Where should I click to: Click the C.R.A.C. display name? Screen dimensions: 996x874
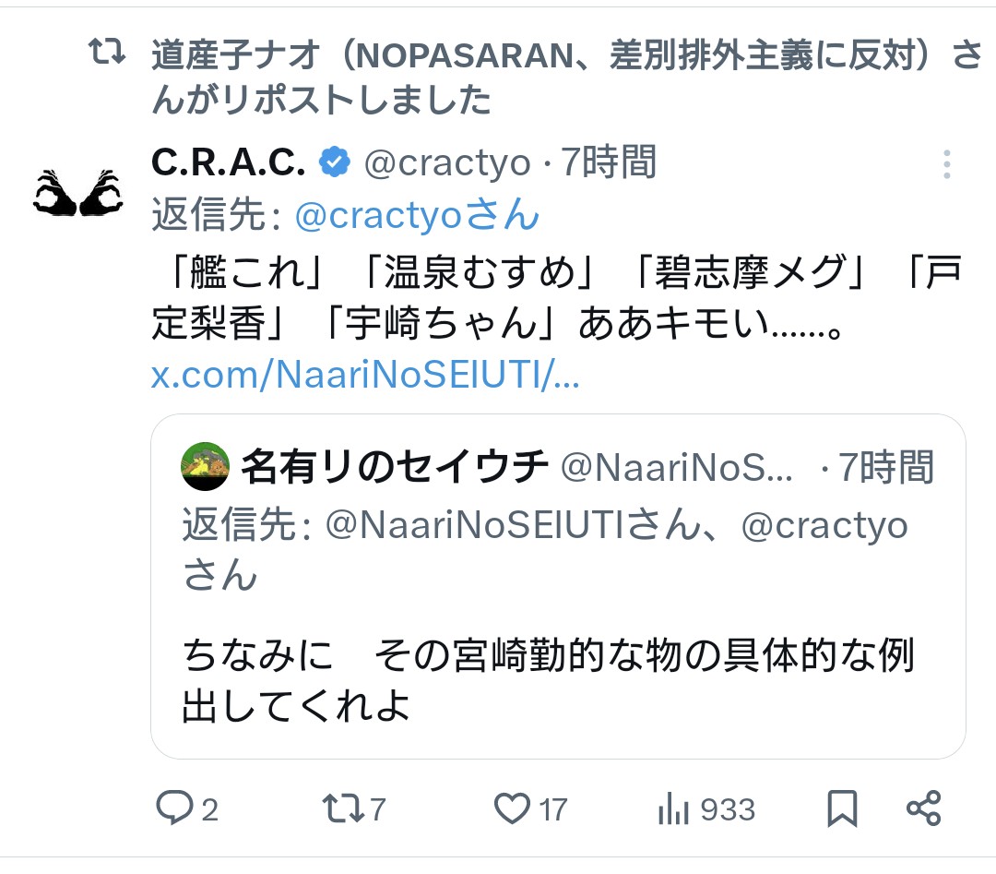pyautogui.click(x=228, y=163)
